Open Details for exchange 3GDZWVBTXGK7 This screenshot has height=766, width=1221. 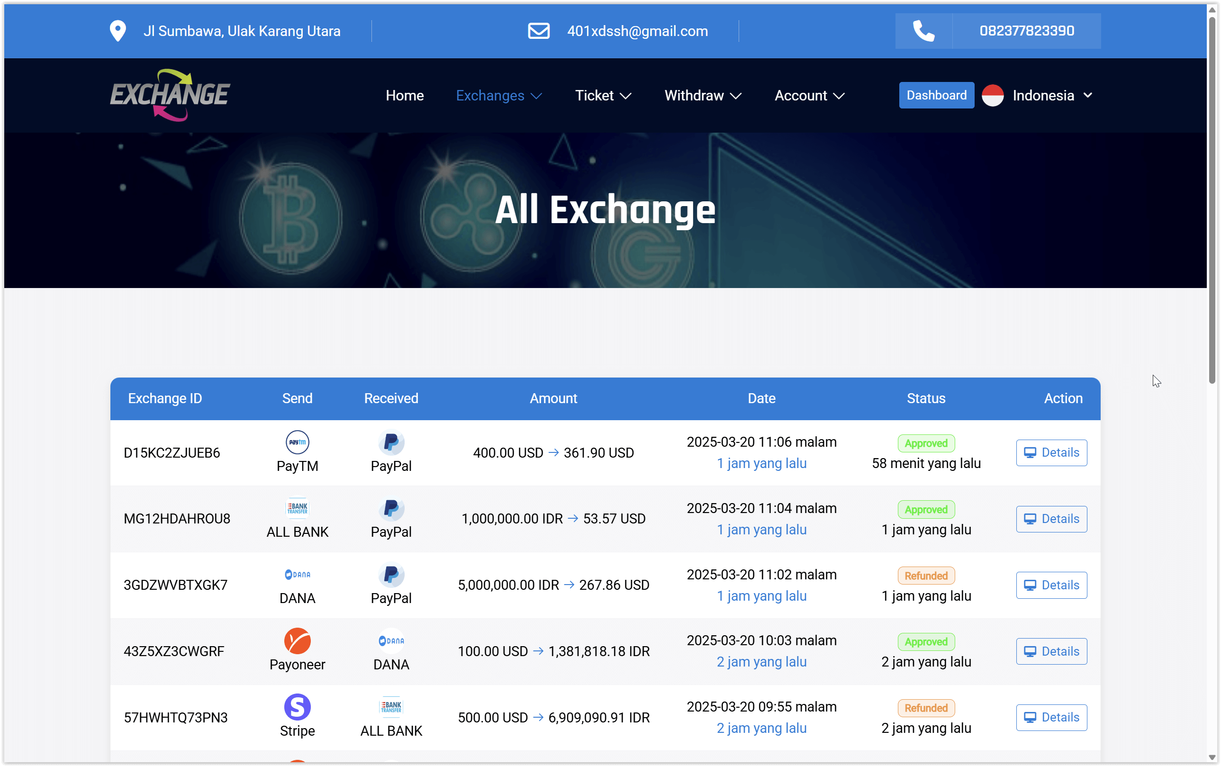[1051, 585]
